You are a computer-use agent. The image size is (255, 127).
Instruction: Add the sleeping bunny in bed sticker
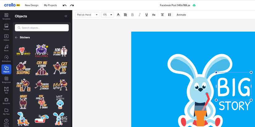pos(42,119)
